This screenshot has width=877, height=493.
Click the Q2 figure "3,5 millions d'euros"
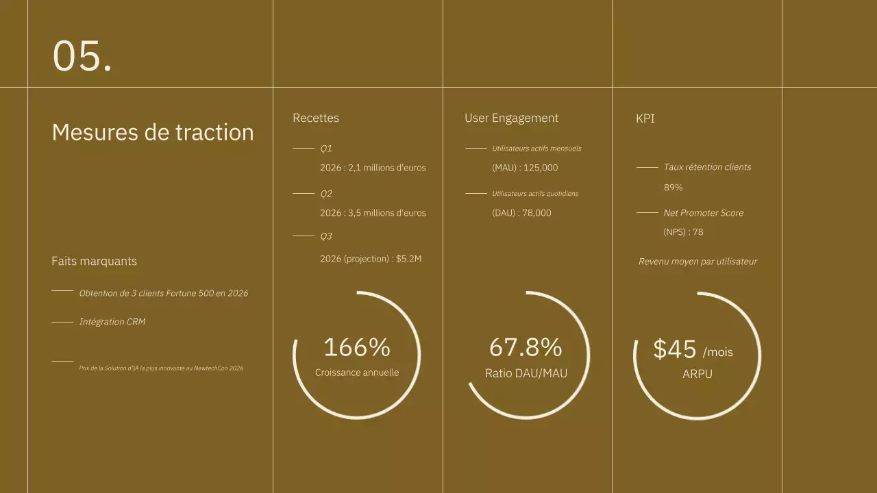(373, 212)
